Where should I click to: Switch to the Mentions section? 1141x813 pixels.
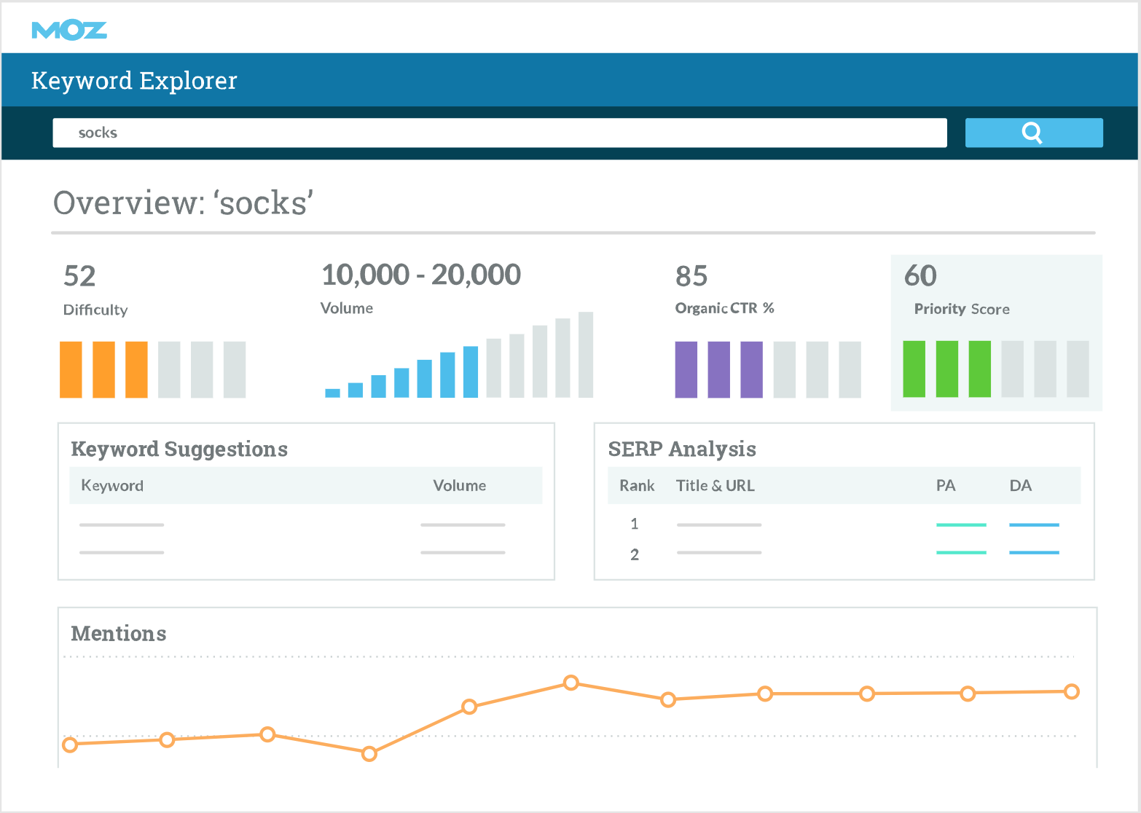point(118,634)
